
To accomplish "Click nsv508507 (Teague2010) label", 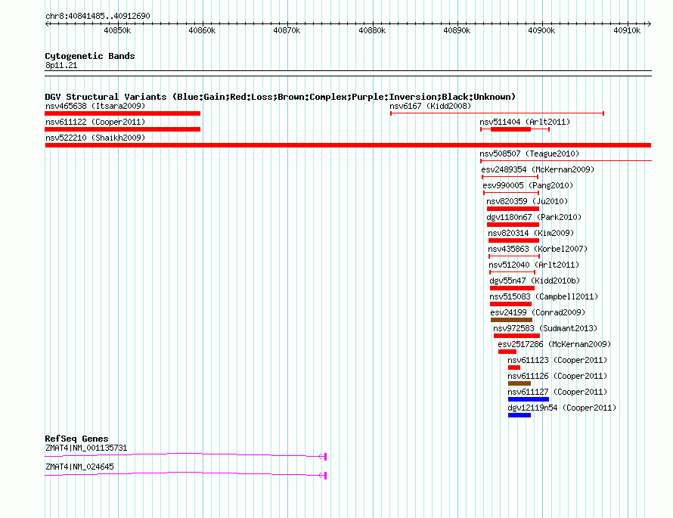I will coord(529,154).
